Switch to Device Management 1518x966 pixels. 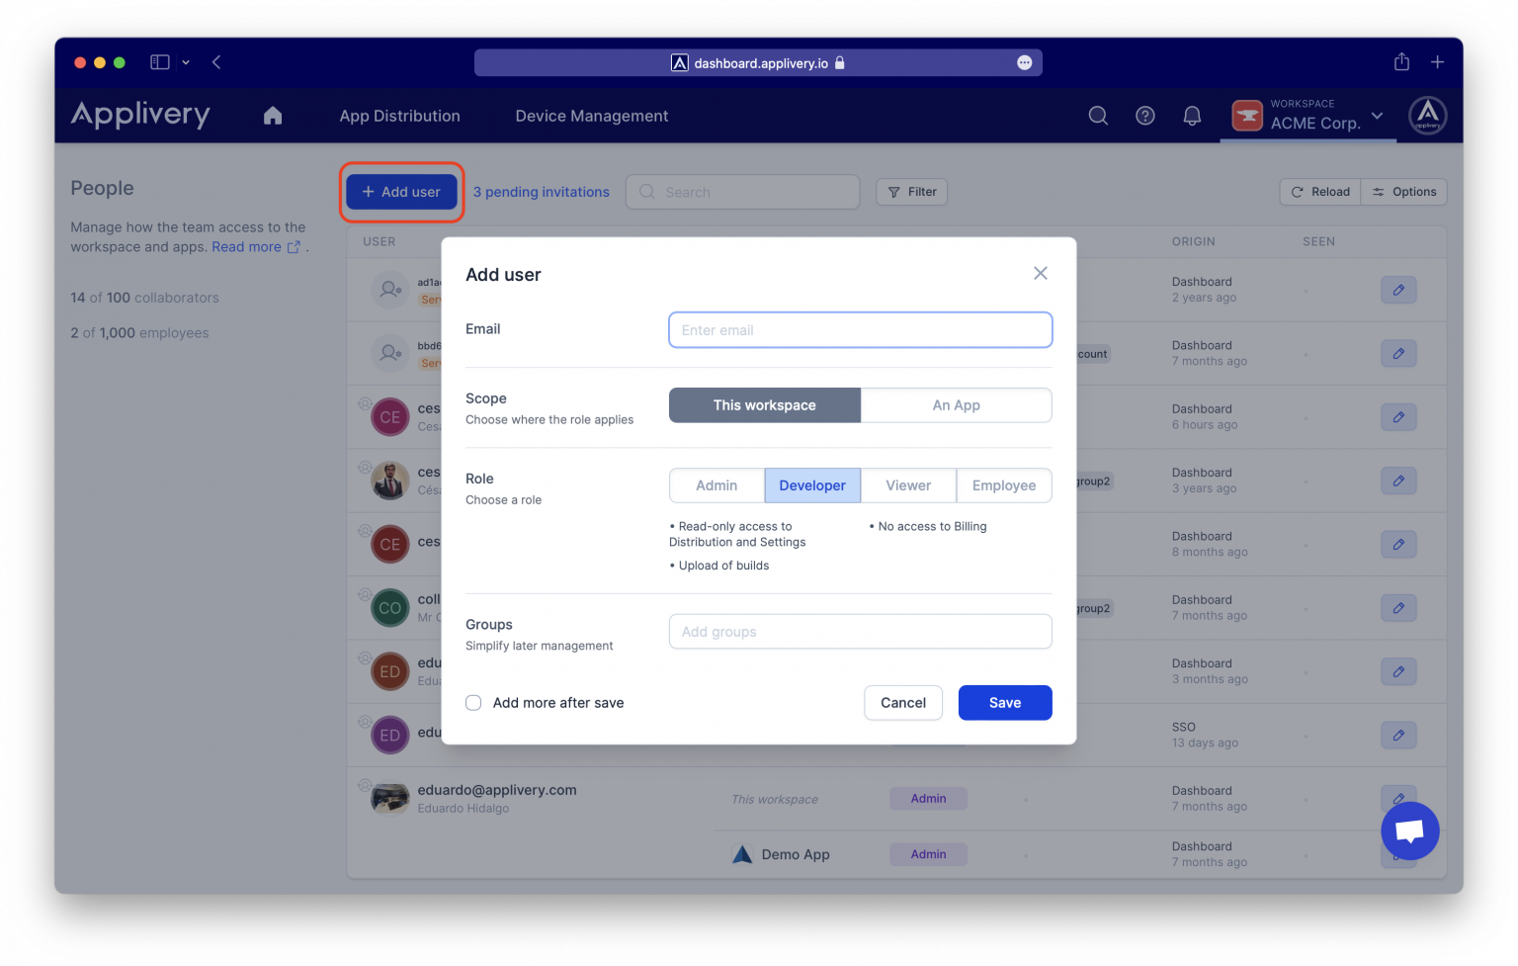pyautogui.click(x=591, y=116)
